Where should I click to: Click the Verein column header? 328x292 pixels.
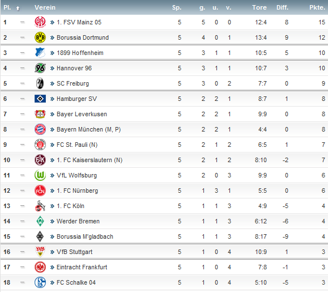pos(45,7)
